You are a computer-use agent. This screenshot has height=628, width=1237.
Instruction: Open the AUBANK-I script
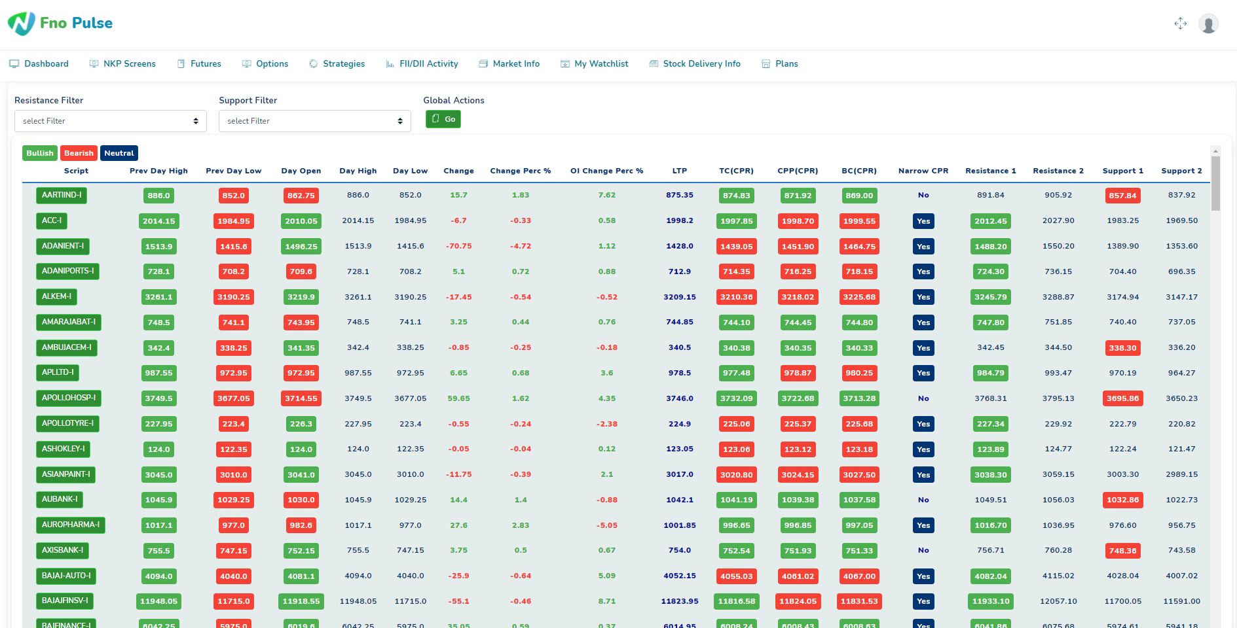point(60,499)
